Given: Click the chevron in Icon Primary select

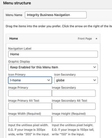Looking at the screenshot, I should 49,80.
